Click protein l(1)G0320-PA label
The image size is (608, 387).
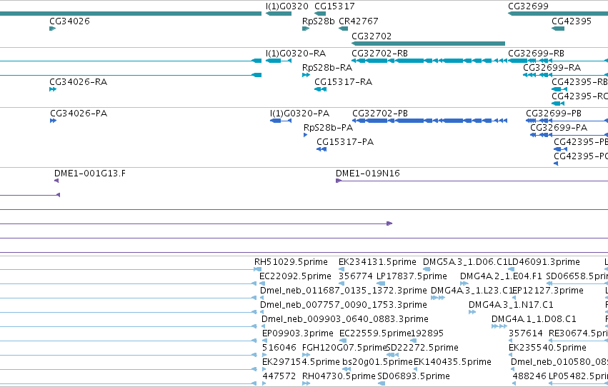(x=300, y=114)
